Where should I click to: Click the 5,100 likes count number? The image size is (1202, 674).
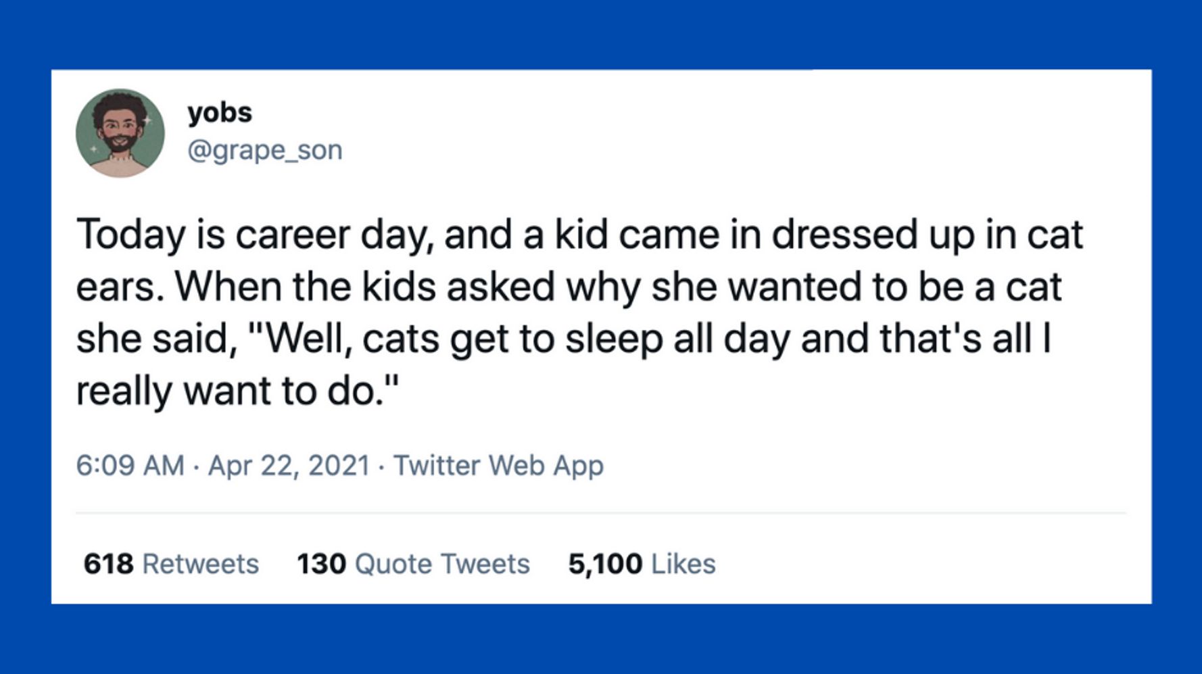(x=605, y=563)
